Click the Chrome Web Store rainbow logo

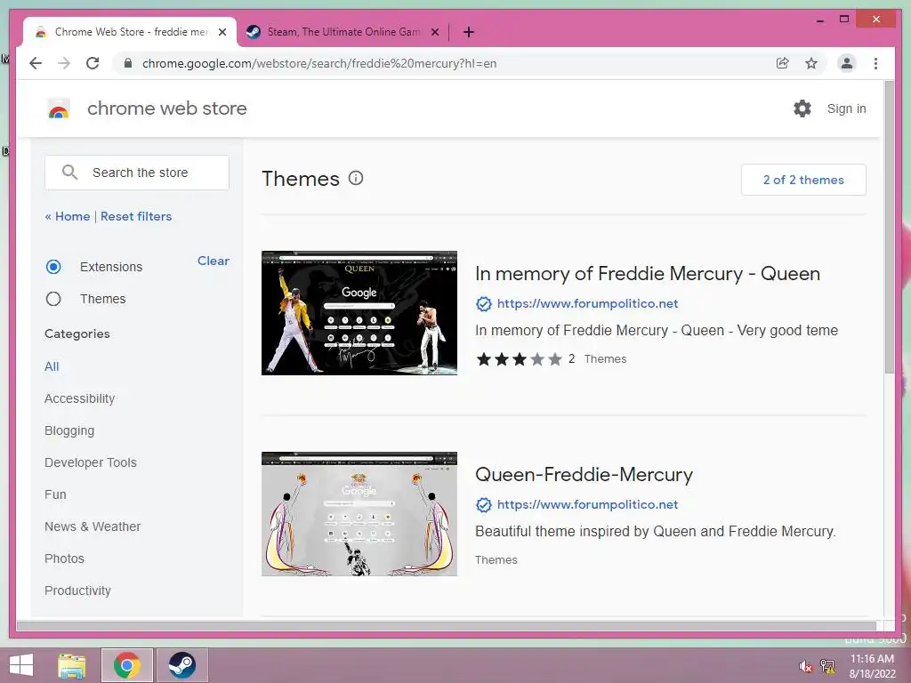[58, 108]
